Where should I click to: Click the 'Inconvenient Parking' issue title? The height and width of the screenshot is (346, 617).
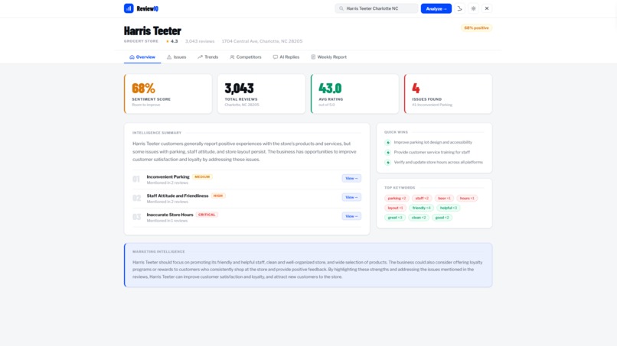pyautogui.click(x=168, y=176)
